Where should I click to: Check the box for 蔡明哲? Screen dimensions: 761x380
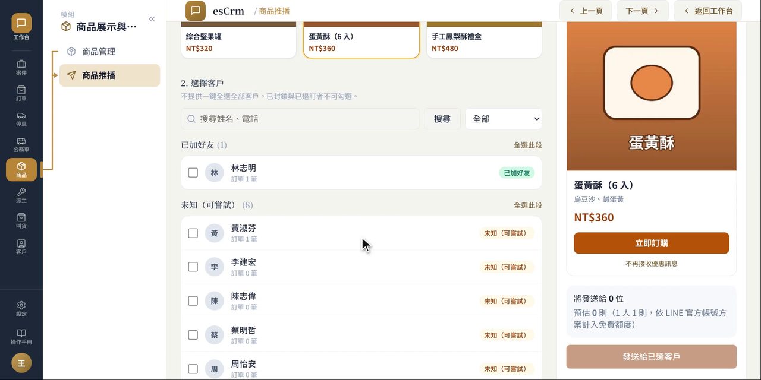[193, 335]
